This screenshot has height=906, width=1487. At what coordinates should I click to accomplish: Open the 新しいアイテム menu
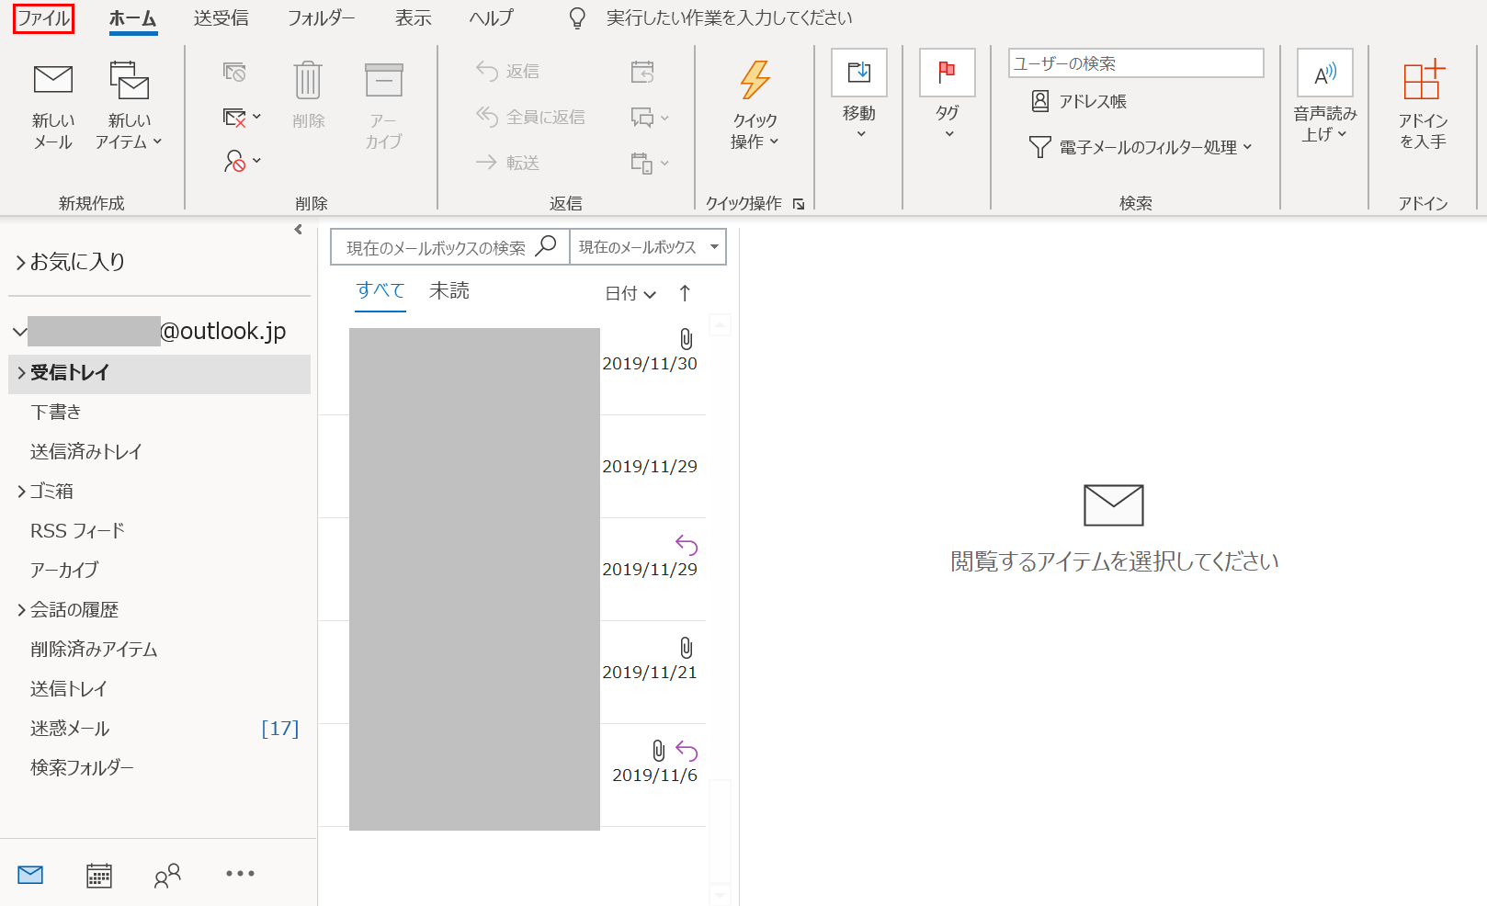129,106
